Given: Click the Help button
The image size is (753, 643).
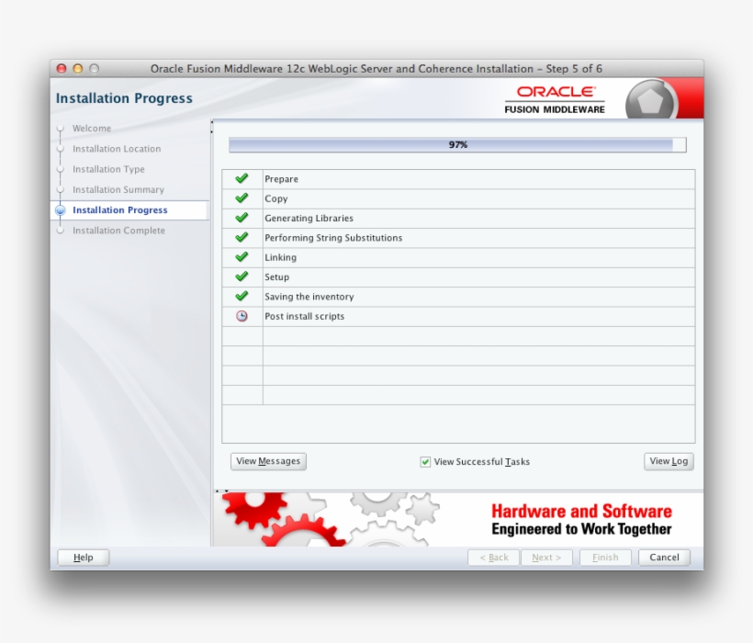Looking at the screenshot, I should [x=83, y=558].
